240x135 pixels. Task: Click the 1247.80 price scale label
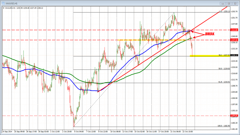234,24
